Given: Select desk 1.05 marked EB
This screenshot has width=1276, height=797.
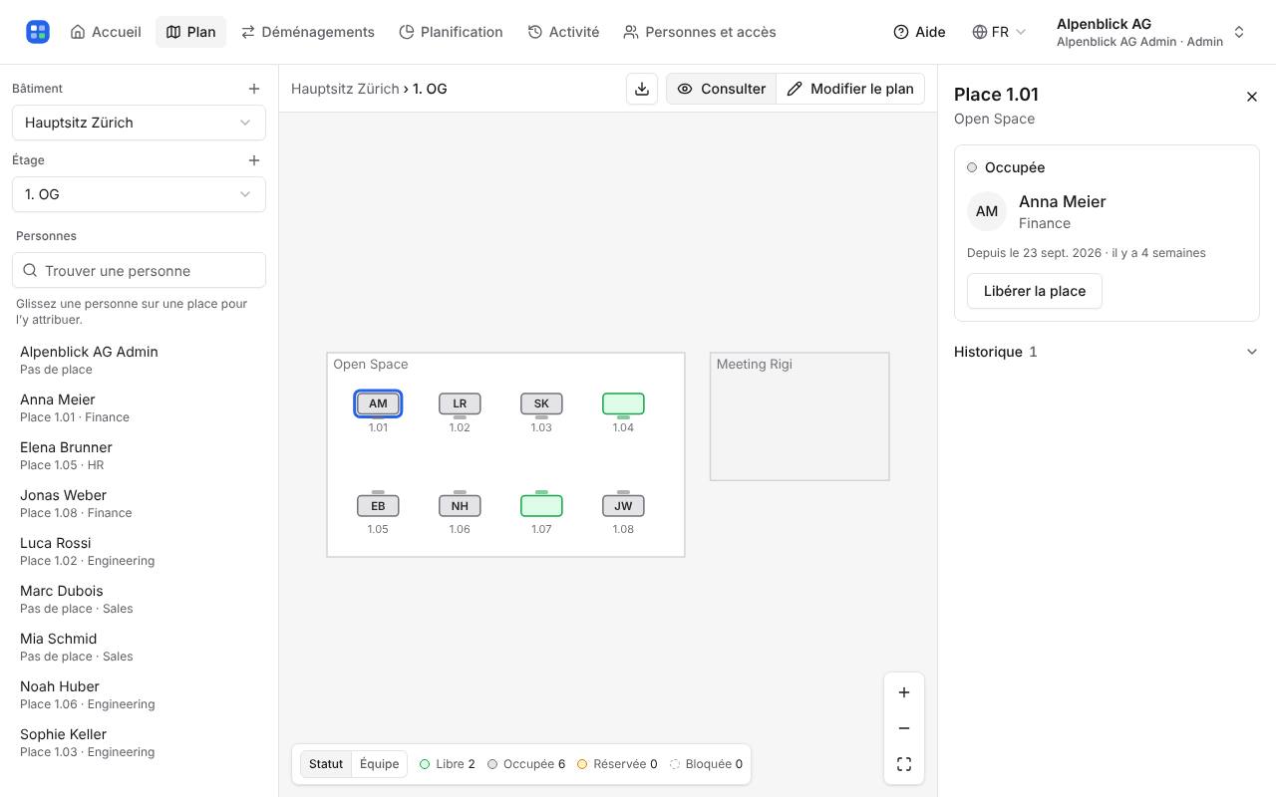Looking at the screenshot, I should (378, 506).
